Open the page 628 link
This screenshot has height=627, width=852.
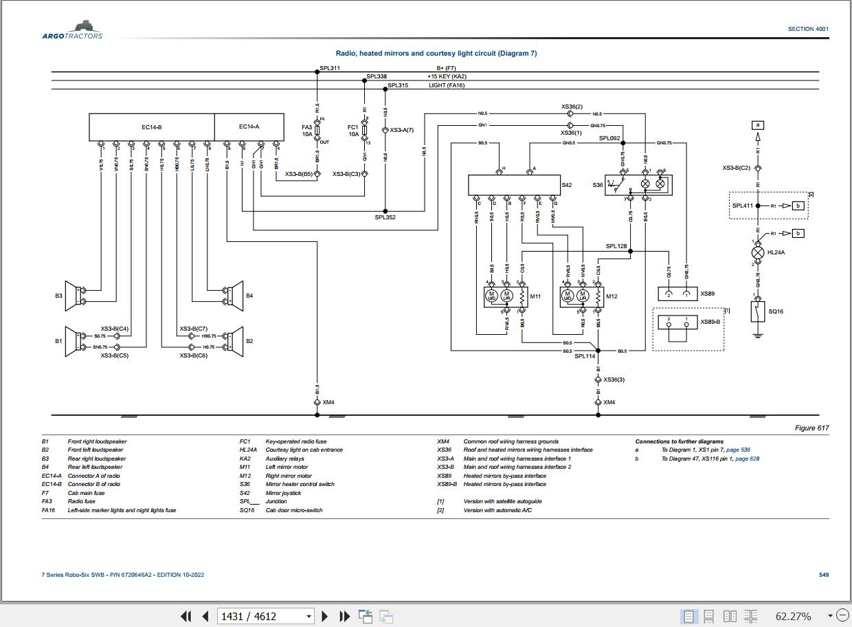[748, 459]
